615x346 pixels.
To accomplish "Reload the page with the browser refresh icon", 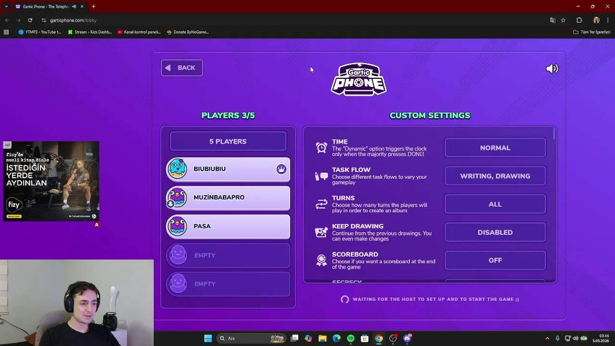I will pos(30,20).
